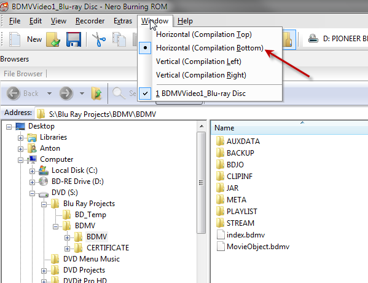Viewport: 368px width, 283px height.
Task: Collapse the Blu Ray Projects node
Action: tap(44, 204)
